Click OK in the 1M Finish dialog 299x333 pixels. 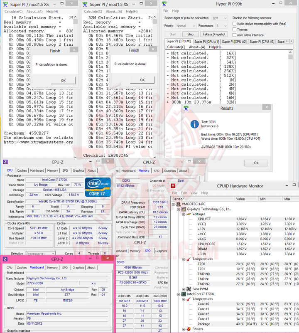[63, 81]
